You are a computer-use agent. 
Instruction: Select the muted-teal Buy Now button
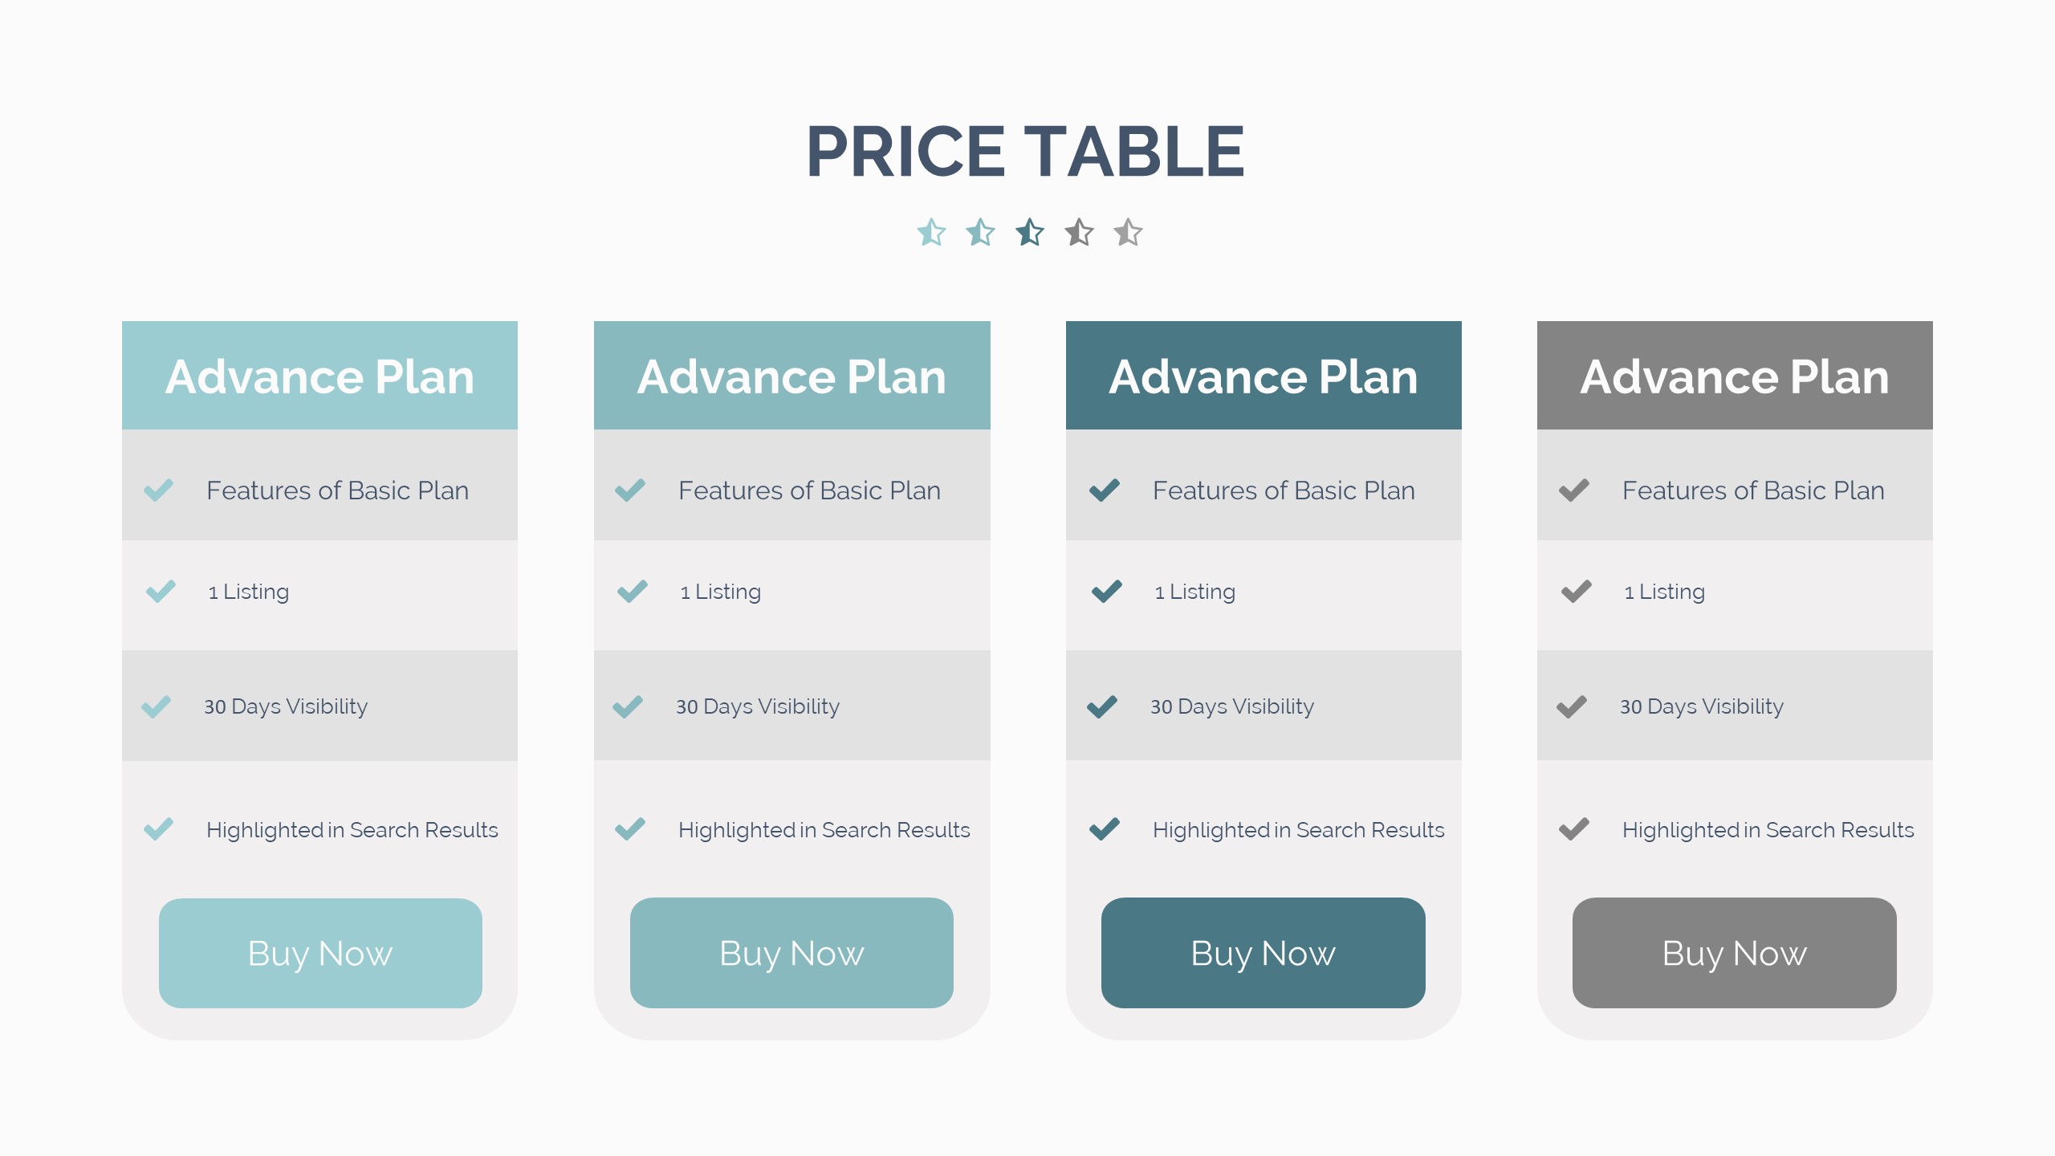tap(791, 953)
